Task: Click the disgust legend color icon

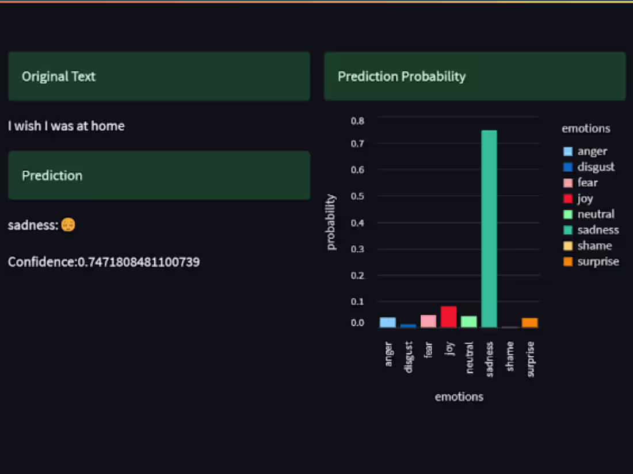Action: click(567, 167)
